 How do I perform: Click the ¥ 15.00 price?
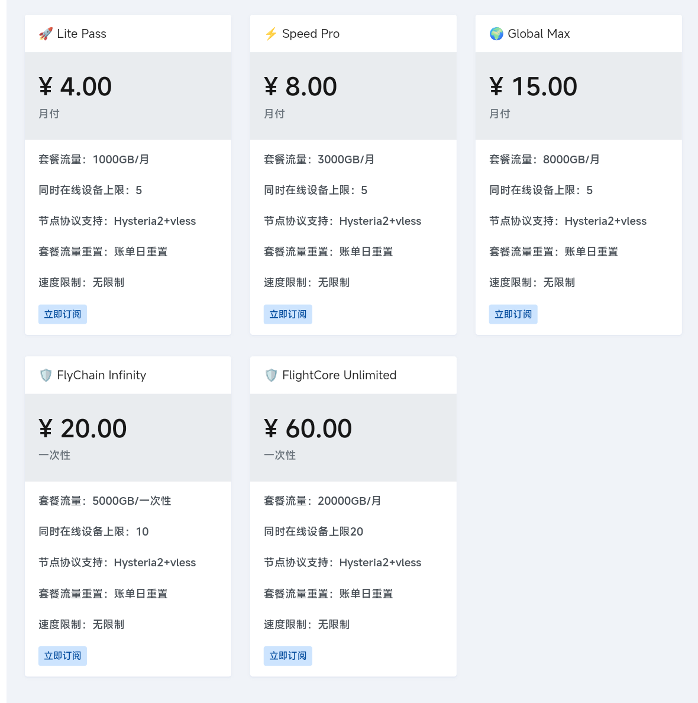534,86
